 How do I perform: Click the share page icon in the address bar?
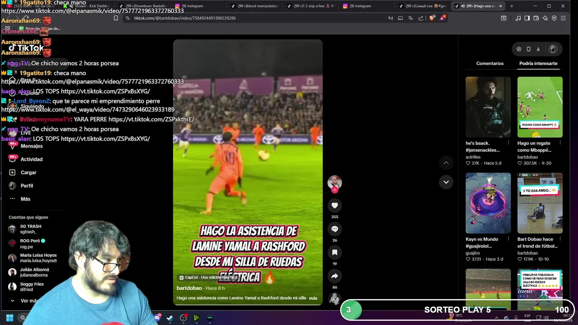tap(421, 18)
